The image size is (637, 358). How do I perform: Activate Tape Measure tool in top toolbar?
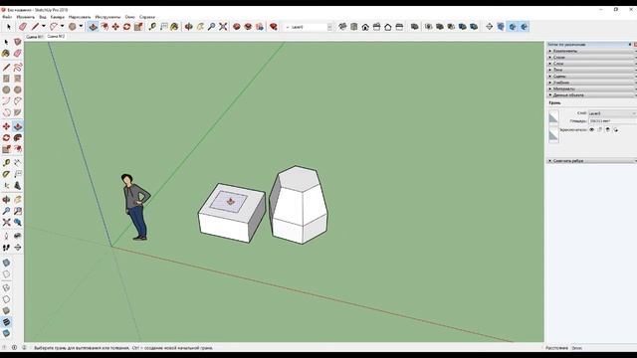[152, 27]
